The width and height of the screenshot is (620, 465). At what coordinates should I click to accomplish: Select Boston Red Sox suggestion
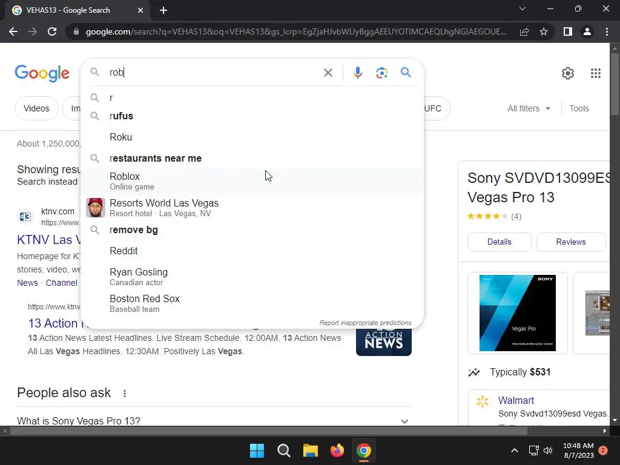(252, 303)
